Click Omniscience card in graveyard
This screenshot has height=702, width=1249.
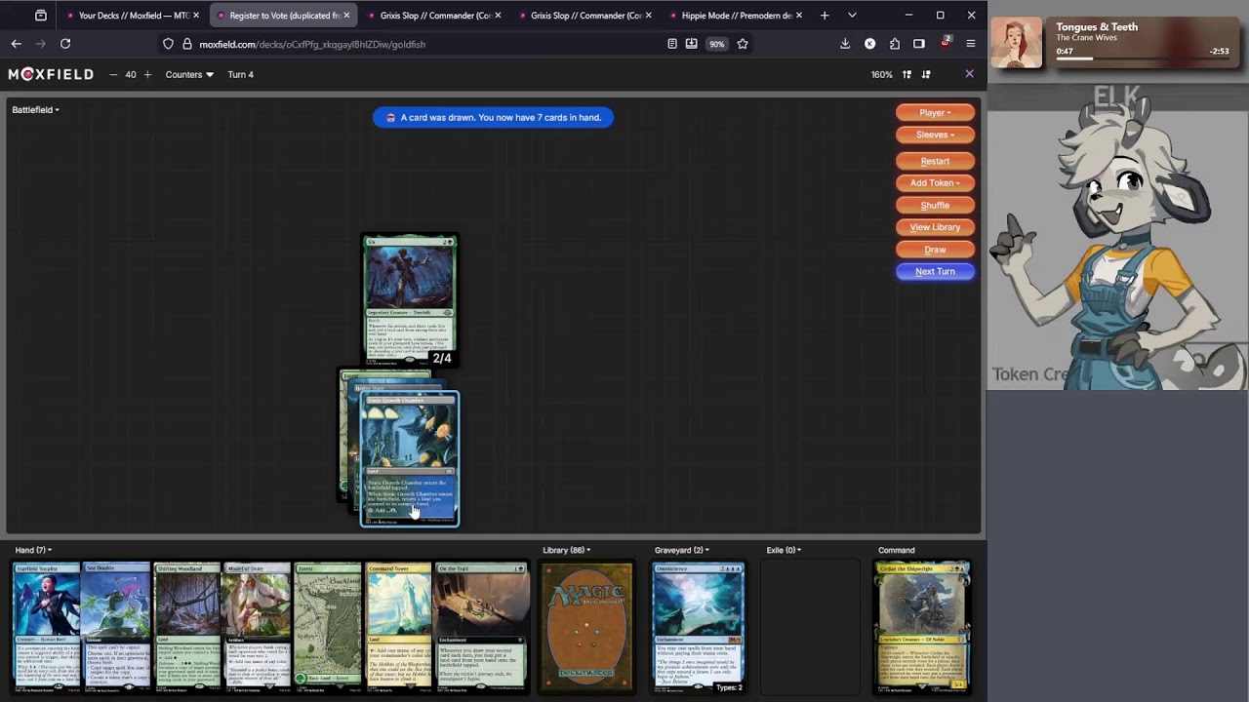(698, 628)
